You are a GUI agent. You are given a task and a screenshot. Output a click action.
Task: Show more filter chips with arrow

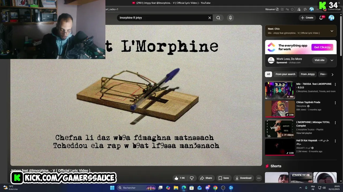332,75
